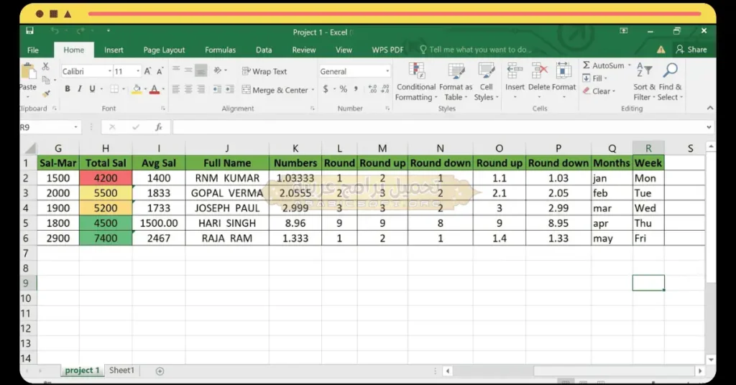This screenshot has height=385, width=736.
Task: Click Merge & Center button
Action: pos(275,90)
